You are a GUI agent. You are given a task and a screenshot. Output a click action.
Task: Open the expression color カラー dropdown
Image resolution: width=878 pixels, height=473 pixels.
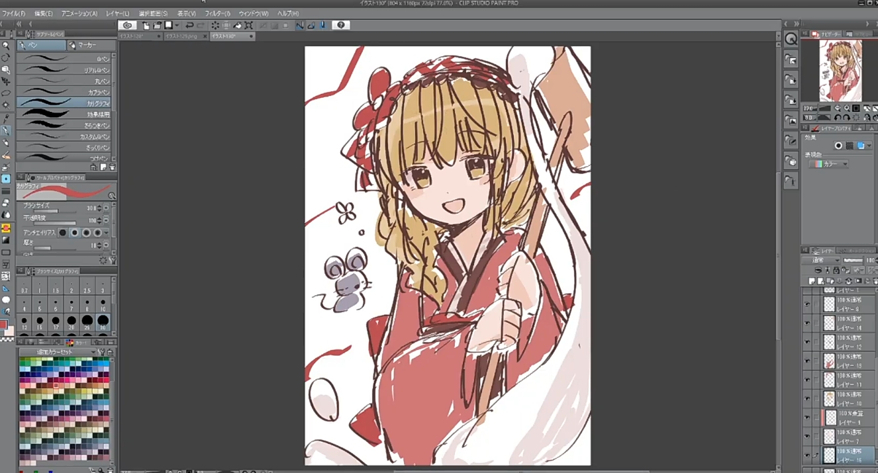tap(829, 164)
